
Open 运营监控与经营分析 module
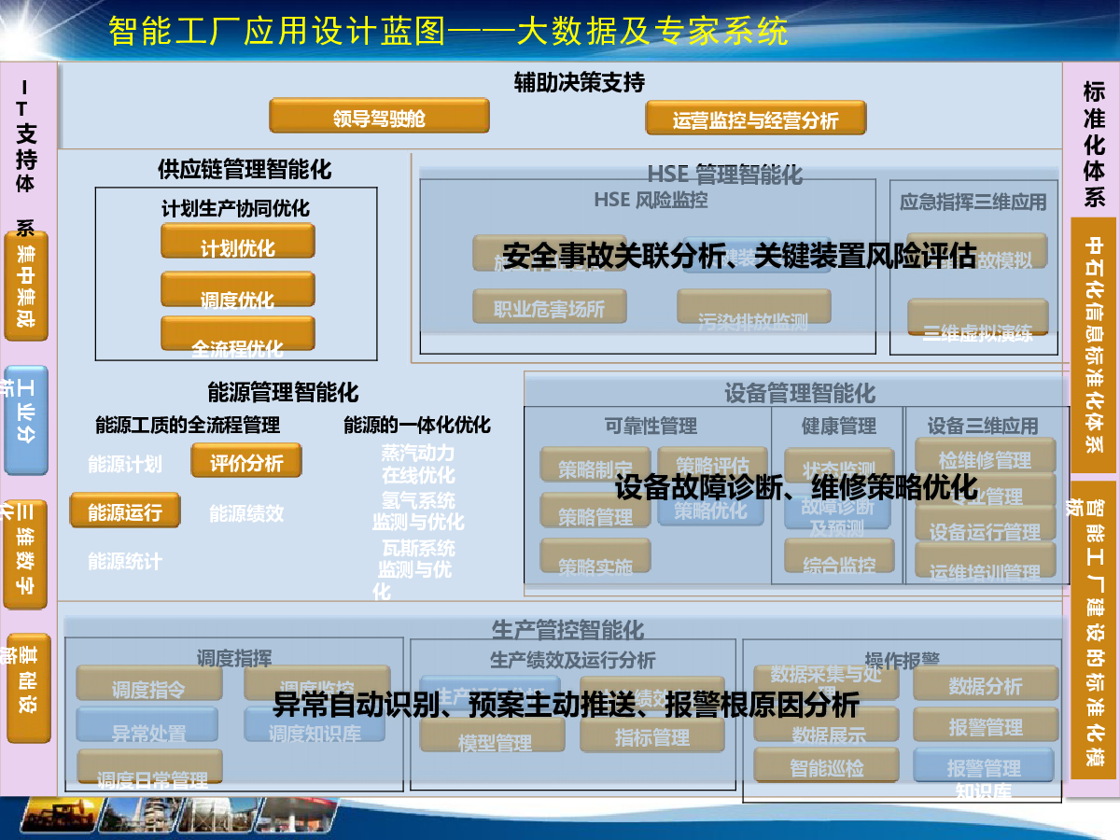tap(756, 118)
